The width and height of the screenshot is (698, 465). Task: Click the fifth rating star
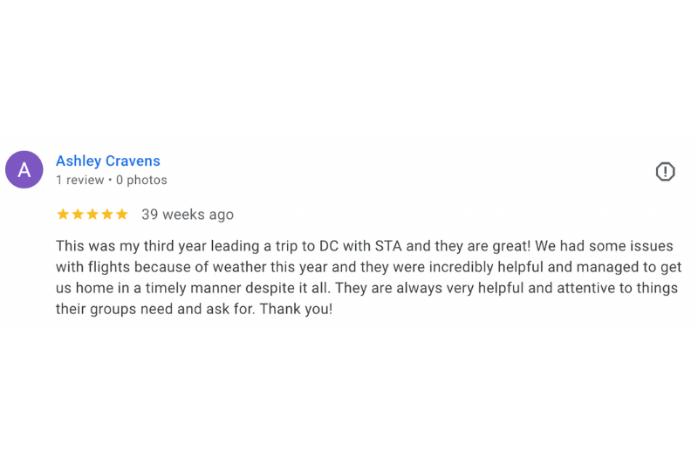(122, 215)
